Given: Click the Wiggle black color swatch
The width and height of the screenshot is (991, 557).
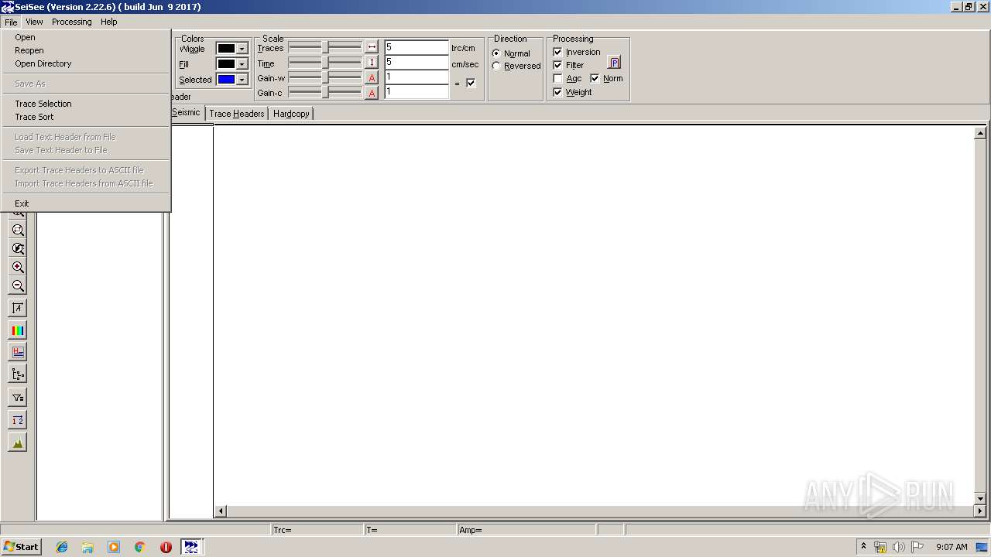Looking at the screenshot, I should (x=226, y=49).
